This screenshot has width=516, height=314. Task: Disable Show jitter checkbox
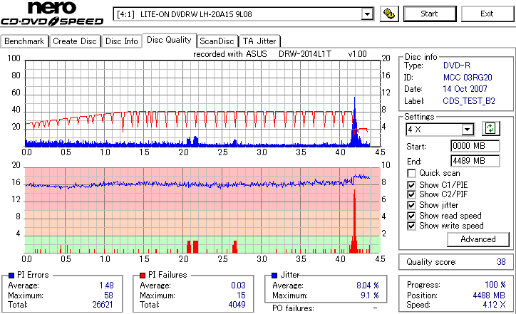tap(411, 205)
